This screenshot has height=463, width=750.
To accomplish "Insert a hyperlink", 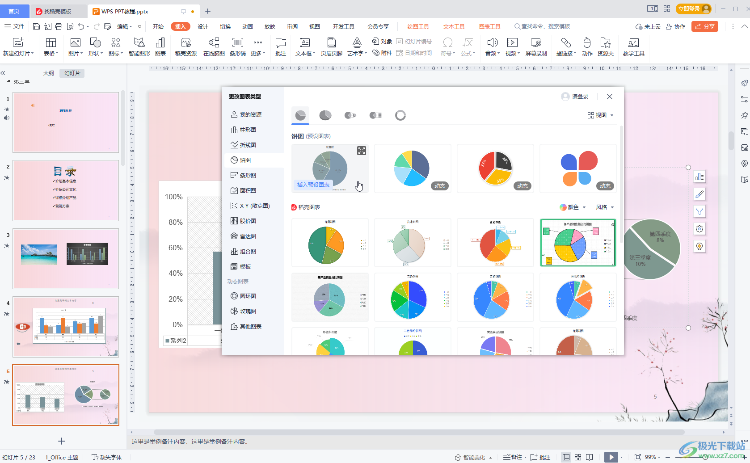I will point(566,47).
